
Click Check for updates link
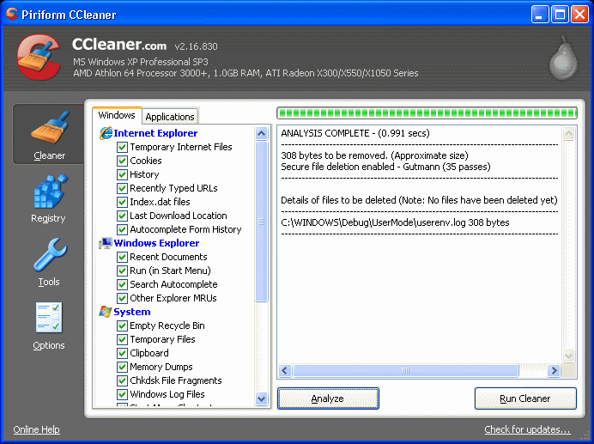pos(527,429)
